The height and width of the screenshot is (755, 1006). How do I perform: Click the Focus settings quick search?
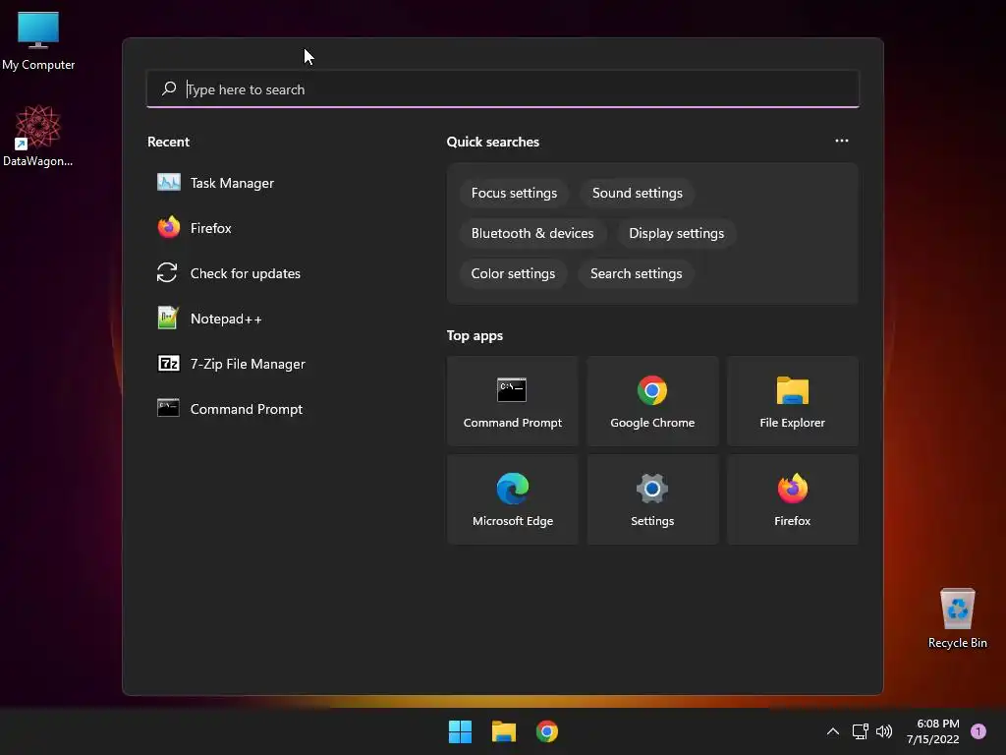pyautogui.click(x=514, y=194)
